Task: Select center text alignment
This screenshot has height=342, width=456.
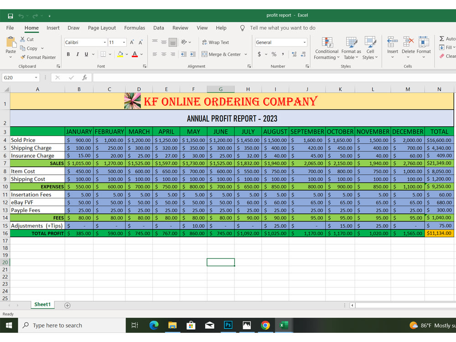Action: point(163,54)
